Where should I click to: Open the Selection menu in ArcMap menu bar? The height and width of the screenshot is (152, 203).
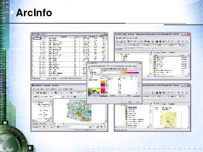54,89
